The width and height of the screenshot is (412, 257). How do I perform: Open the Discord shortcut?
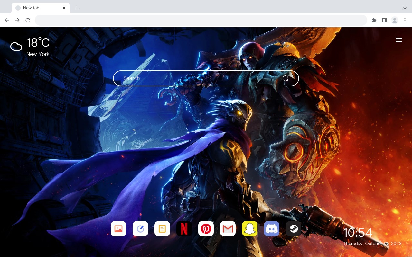[x=272, y=229]
